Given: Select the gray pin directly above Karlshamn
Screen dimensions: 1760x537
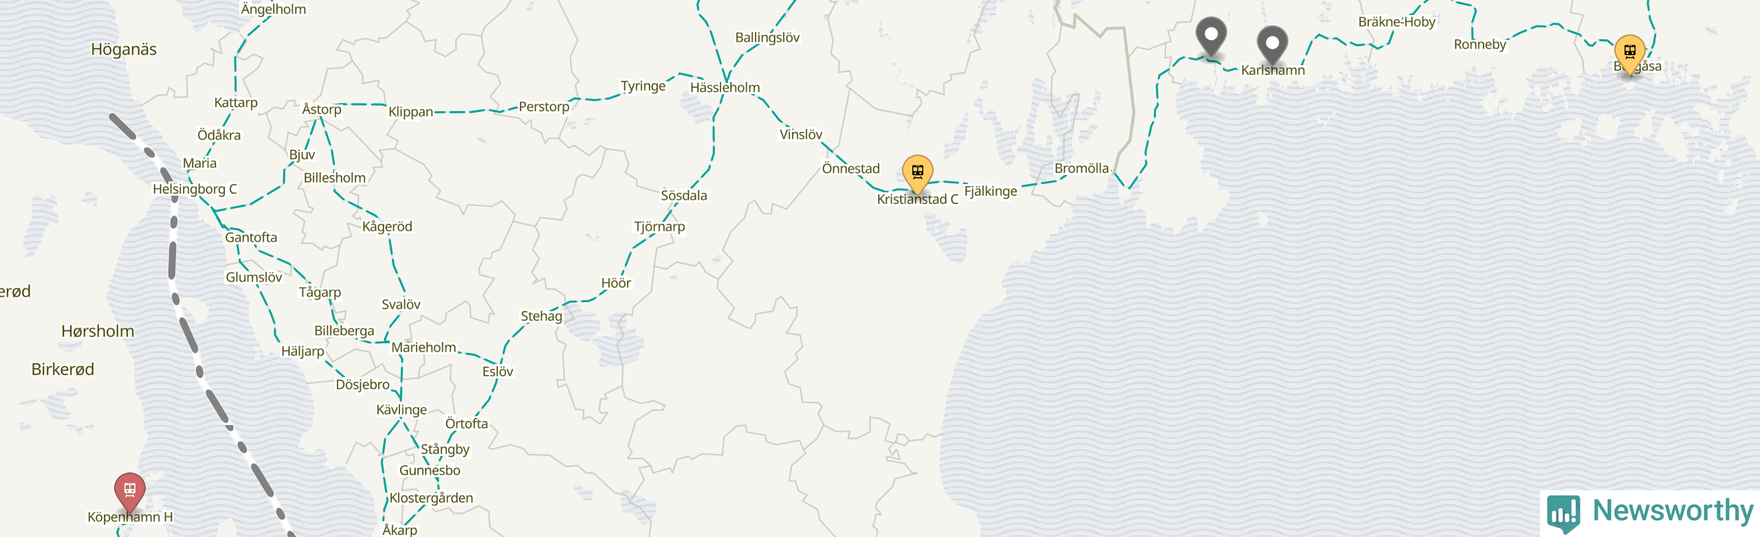Looking at the screenshot, I should (x=1273, y=45).
